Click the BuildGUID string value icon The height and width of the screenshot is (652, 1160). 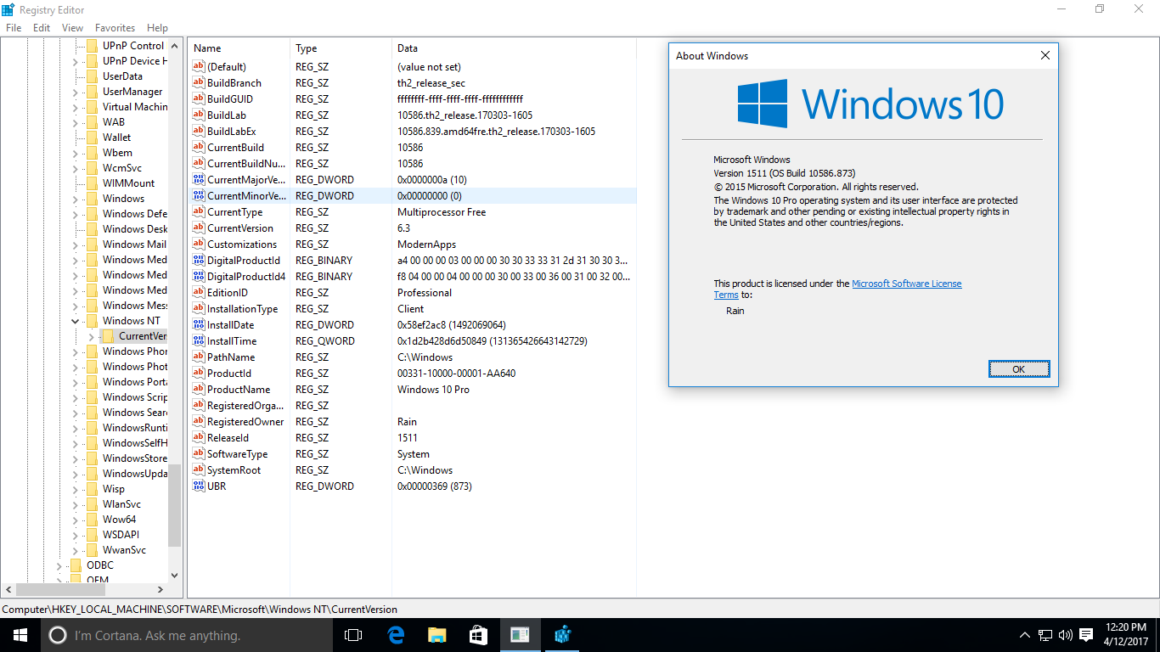point(199,99)
